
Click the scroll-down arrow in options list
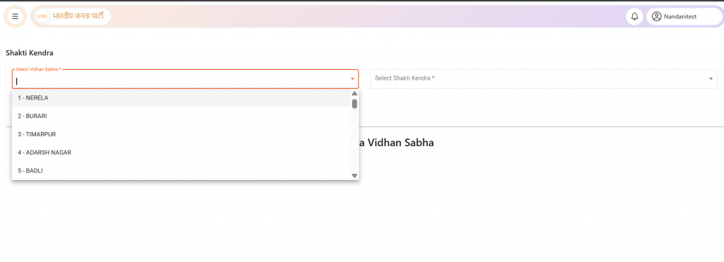tap(354, 176)
